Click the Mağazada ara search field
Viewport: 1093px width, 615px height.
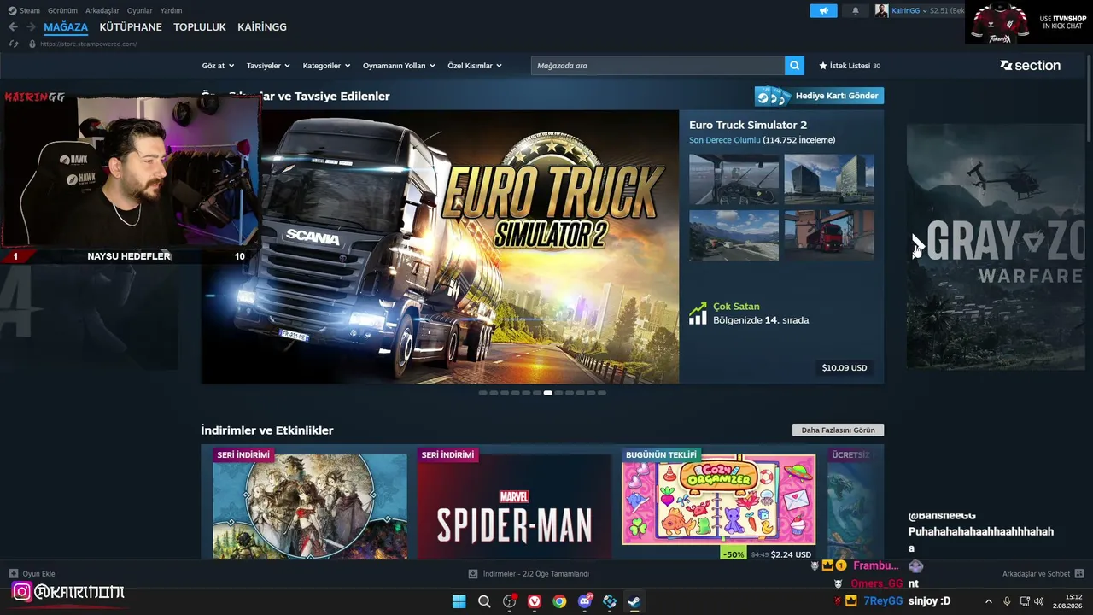[x=658, y=66]
